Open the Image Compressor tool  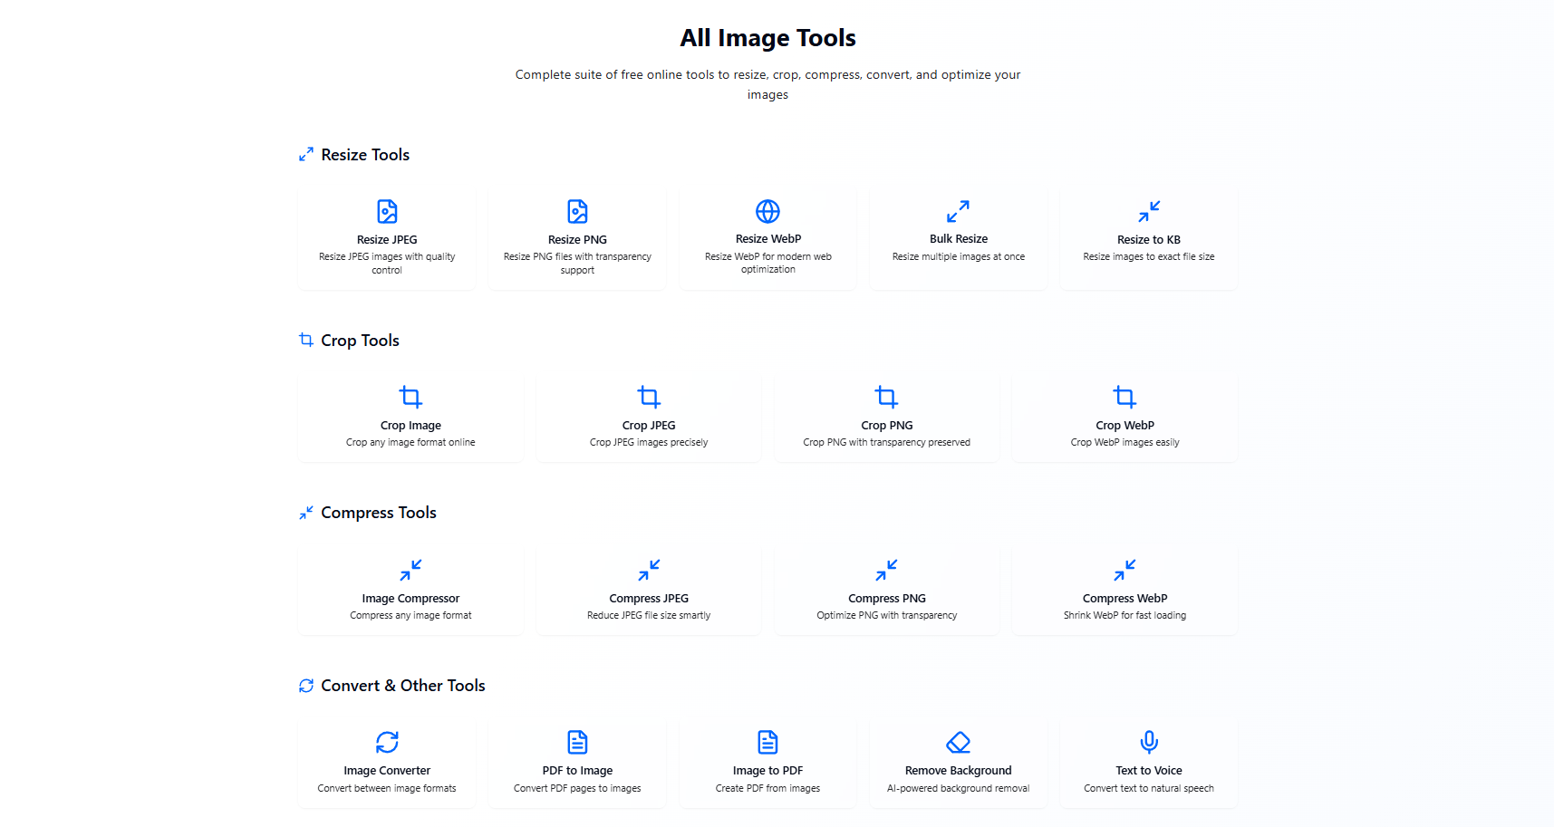(x=410, y=599)
